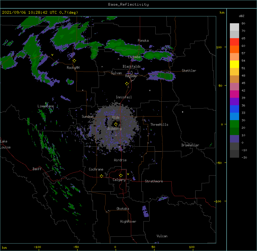Pick the yellow 51-54 dBZ legend color

234,64
